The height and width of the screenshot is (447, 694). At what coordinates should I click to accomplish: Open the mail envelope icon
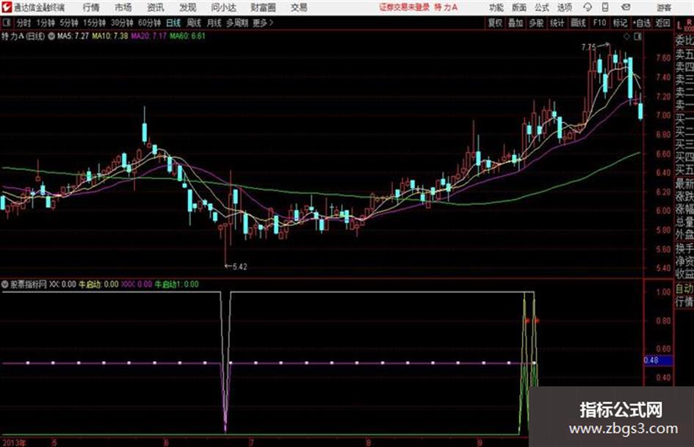pyautogui.click(x=626, y=7)
